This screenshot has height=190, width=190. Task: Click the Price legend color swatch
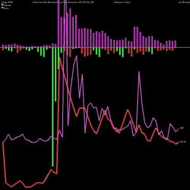coord(2,8)
